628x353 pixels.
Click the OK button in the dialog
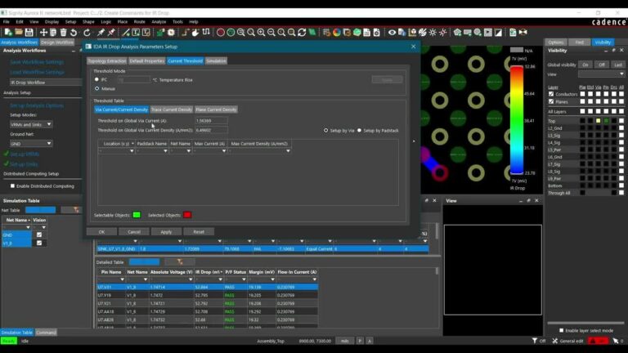point(101,232)
